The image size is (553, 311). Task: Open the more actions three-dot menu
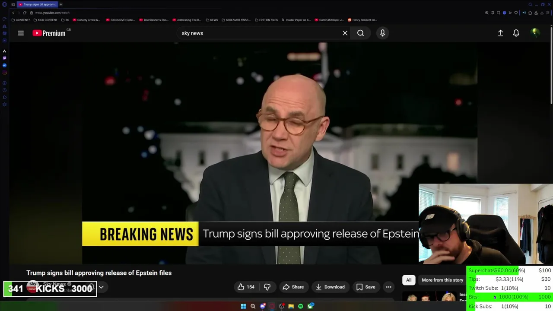[388, 287]
